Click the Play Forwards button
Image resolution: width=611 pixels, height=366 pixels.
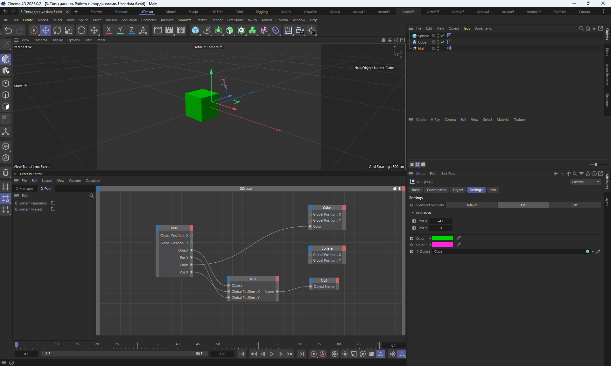pos(271,354)
